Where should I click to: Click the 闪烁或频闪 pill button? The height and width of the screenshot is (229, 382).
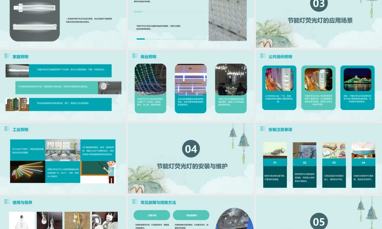(x=191, y=215)
